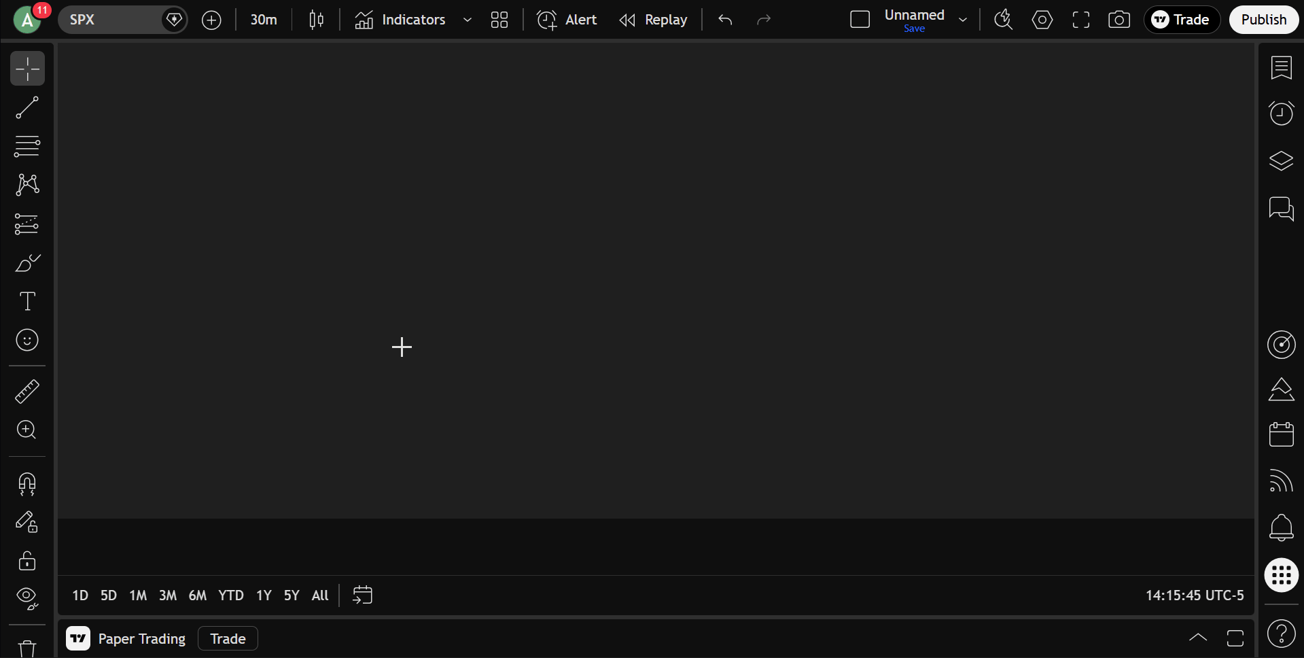Open chart settings with the gear icon

1042,20
